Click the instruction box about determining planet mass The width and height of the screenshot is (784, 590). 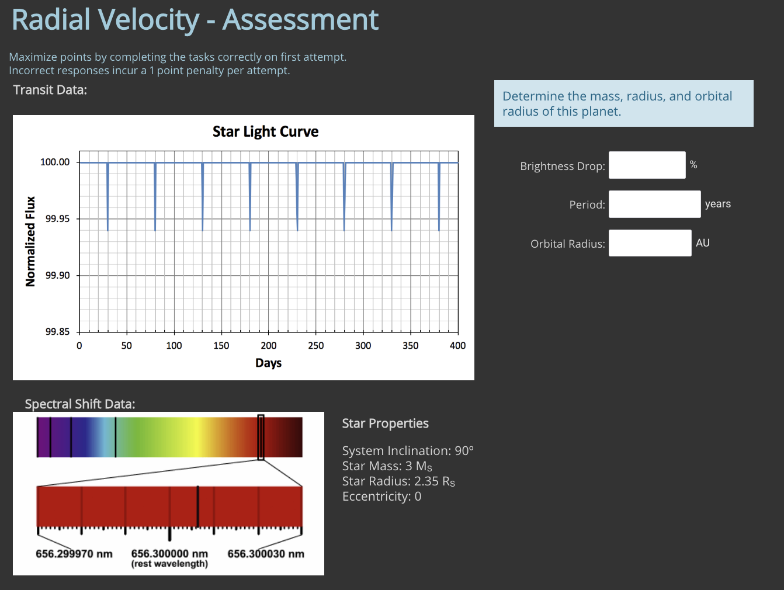tap(623, 103)
